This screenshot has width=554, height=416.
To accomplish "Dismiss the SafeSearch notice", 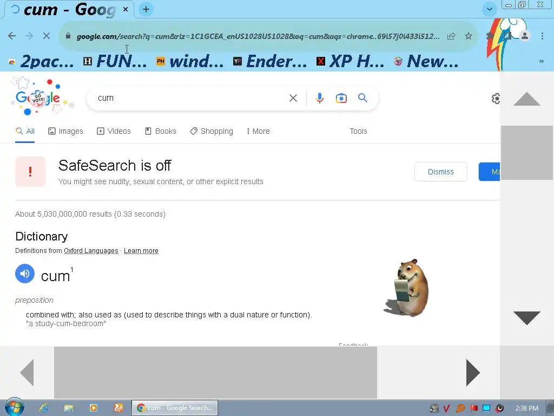I will (440, 172).
